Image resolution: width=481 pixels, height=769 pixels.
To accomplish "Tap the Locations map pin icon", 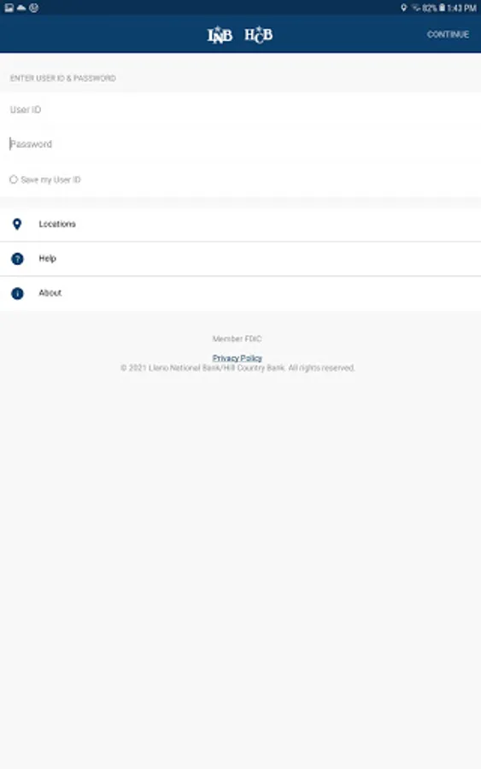I will (x=17, y=224).
